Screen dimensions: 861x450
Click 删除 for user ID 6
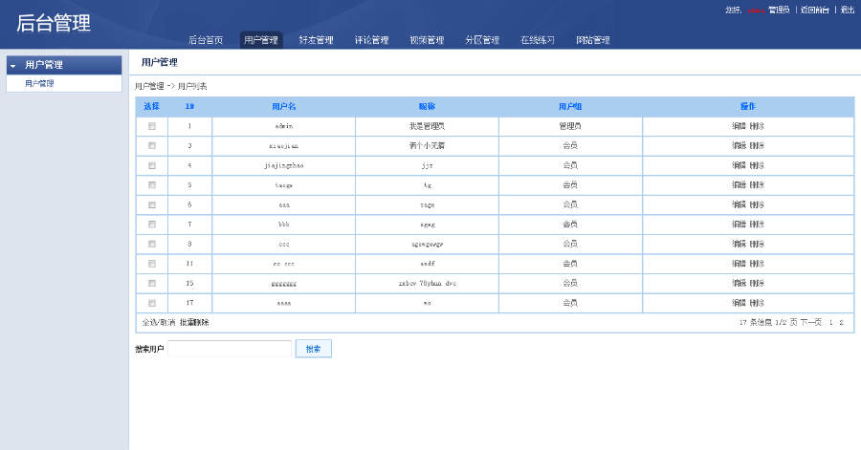tap(757, 204)
